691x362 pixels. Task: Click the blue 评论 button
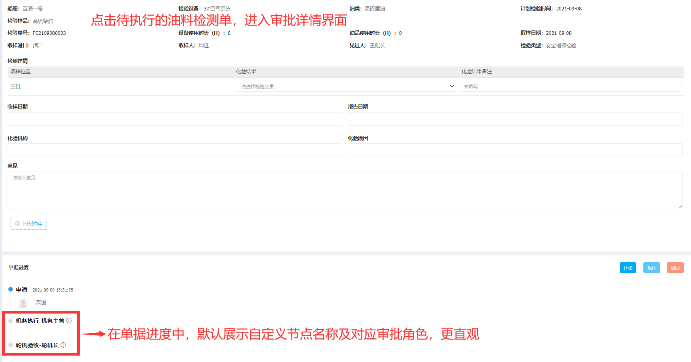628,268
